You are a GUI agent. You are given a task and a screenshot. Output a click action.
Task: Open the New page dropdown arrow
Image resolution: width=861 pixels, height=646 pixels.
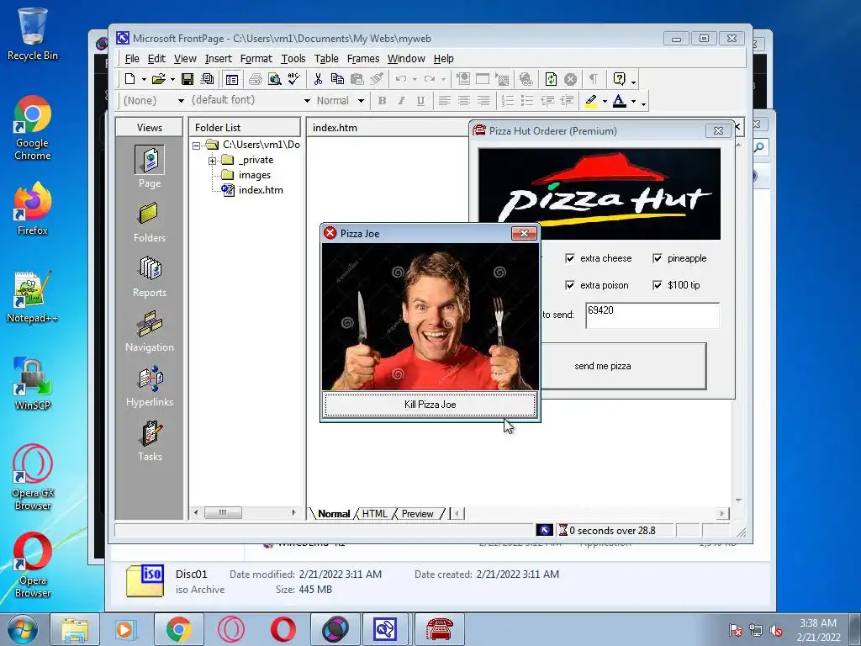click(x=144, y=80)
